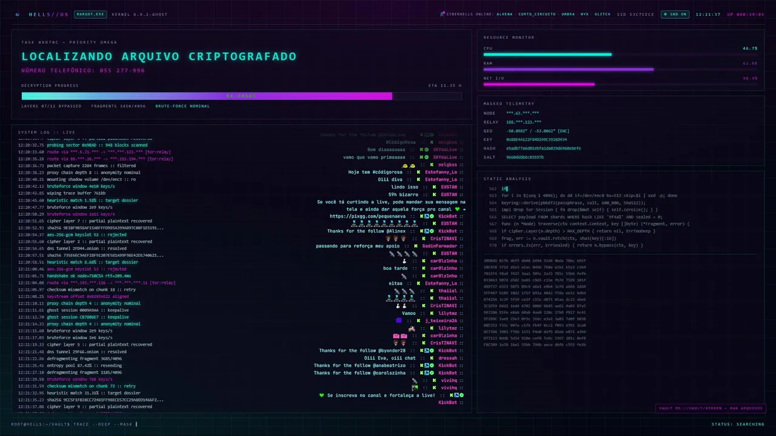Viewport: 776px width, 436px height.
Task: Click the purple emote from j_teixeira26
Action: click(399, 321)
